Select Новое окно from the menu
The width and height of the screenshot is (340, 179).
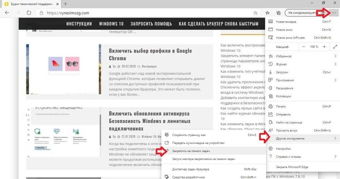click(x=303, y=30)
